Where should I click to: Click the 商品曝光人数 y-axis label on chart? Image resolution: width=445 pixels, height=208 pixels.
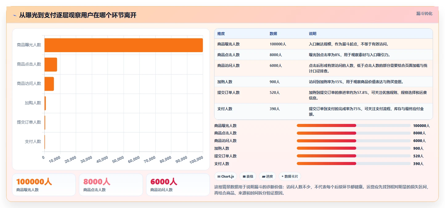[x=29, y=45]
